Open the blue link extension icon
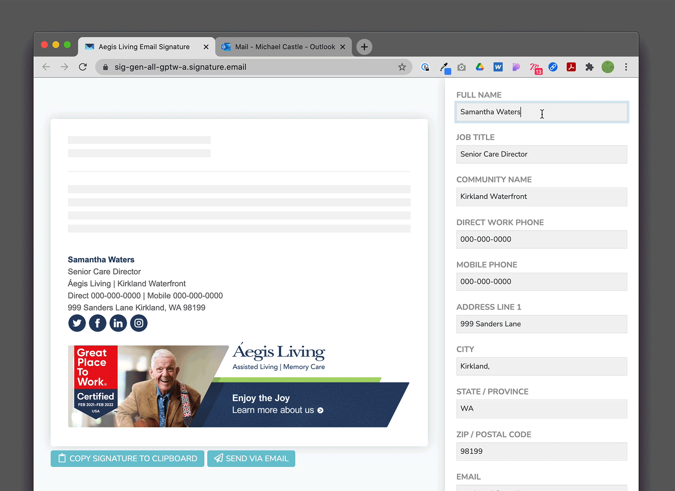Viewport: 675px width, 491px height. click(x=553, y=67)
